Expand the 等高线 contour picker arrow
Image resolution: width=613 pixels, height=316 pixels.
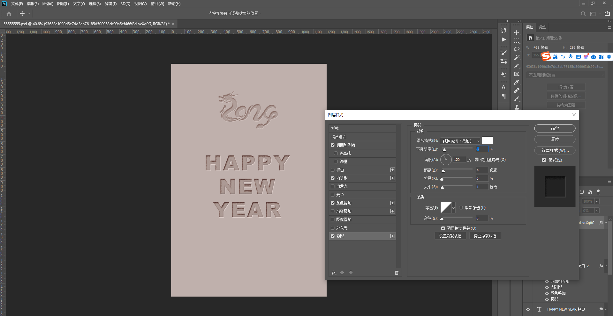point(453,208)
